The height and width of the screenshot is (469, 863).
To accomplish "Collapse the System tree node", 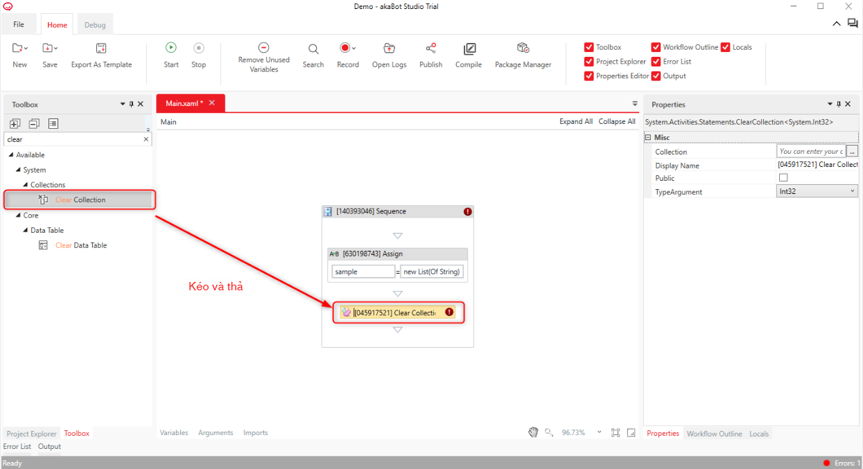I will (18, 170).
